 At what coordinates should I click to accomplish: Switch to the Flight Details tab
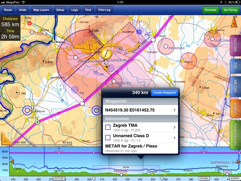pyautogui.click(x=235, y=135)
